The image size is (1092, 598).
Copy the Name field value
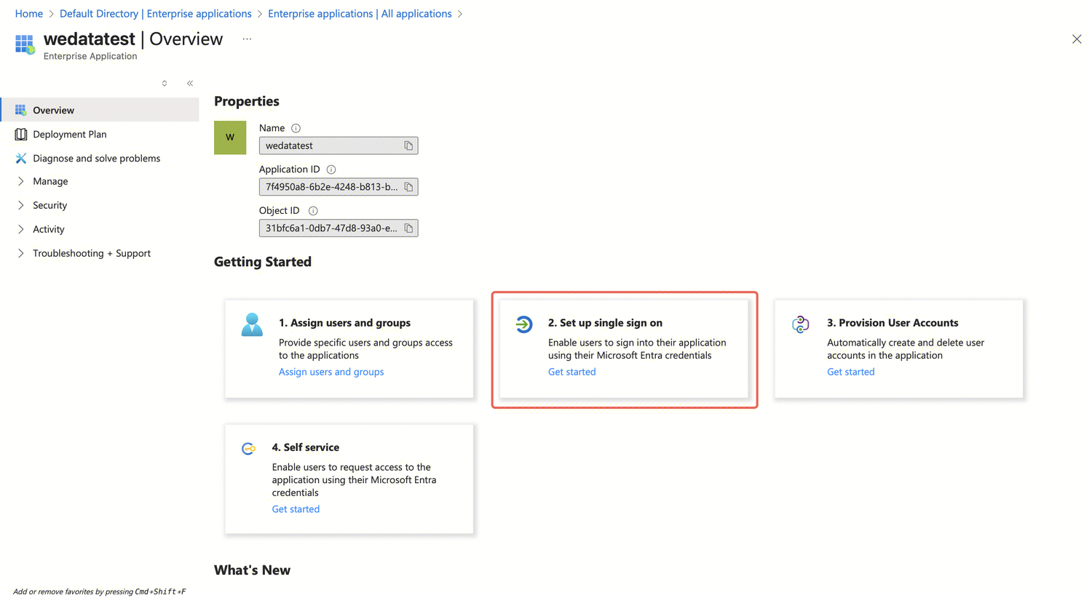coord(408,146)
